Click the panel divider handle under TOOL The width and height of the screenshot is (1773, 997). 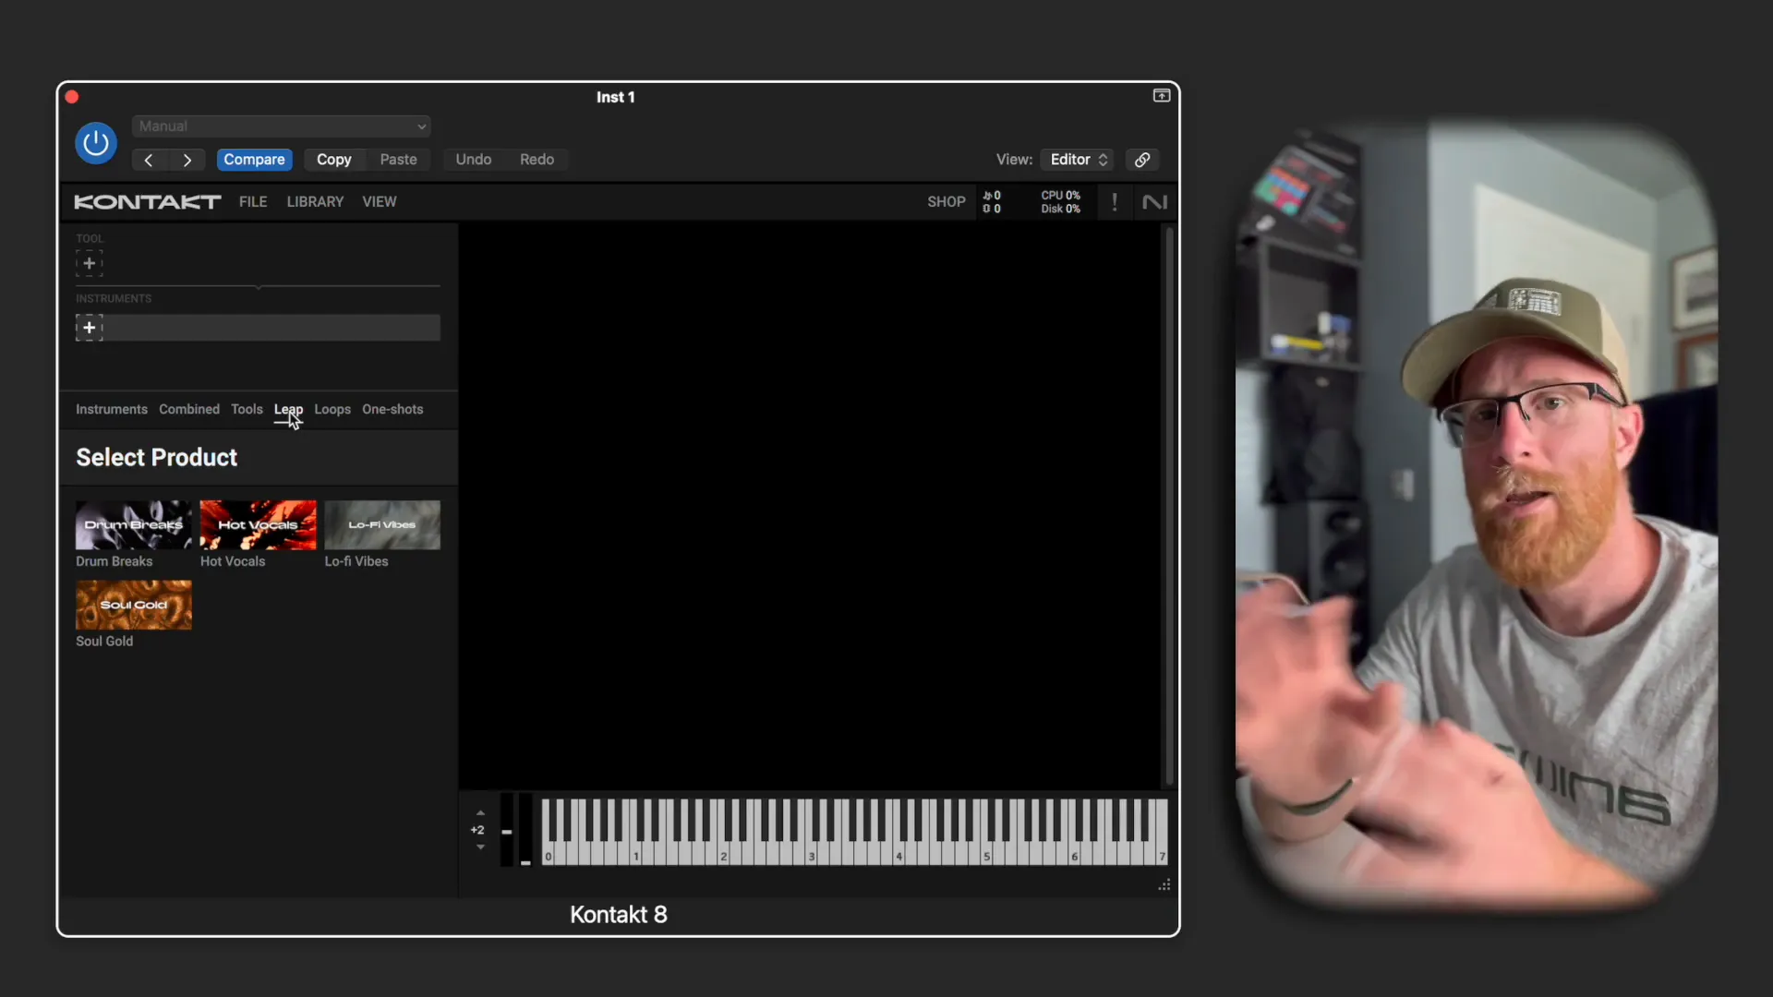pyautogui.click(x=259, y=287)
